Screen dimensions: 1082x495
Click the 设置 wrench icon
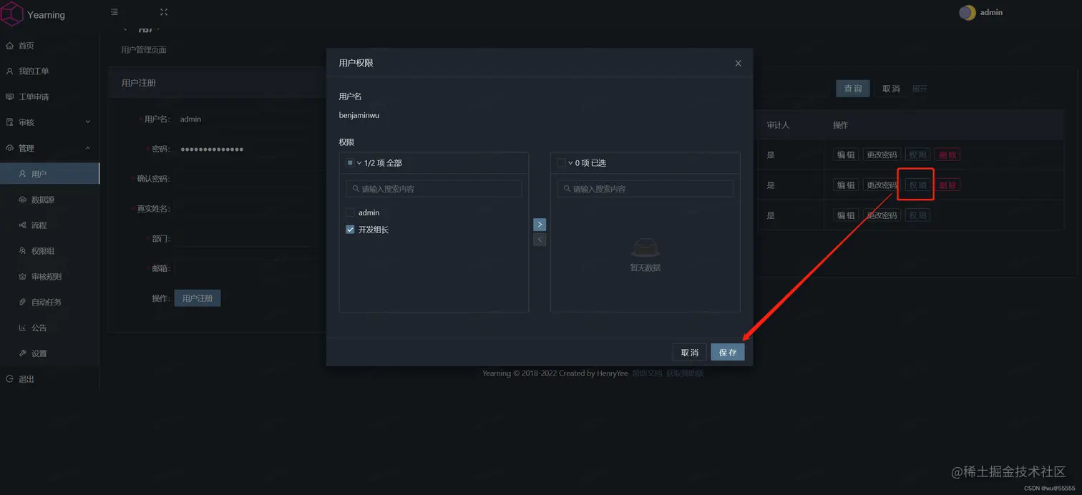click(23, 353)
